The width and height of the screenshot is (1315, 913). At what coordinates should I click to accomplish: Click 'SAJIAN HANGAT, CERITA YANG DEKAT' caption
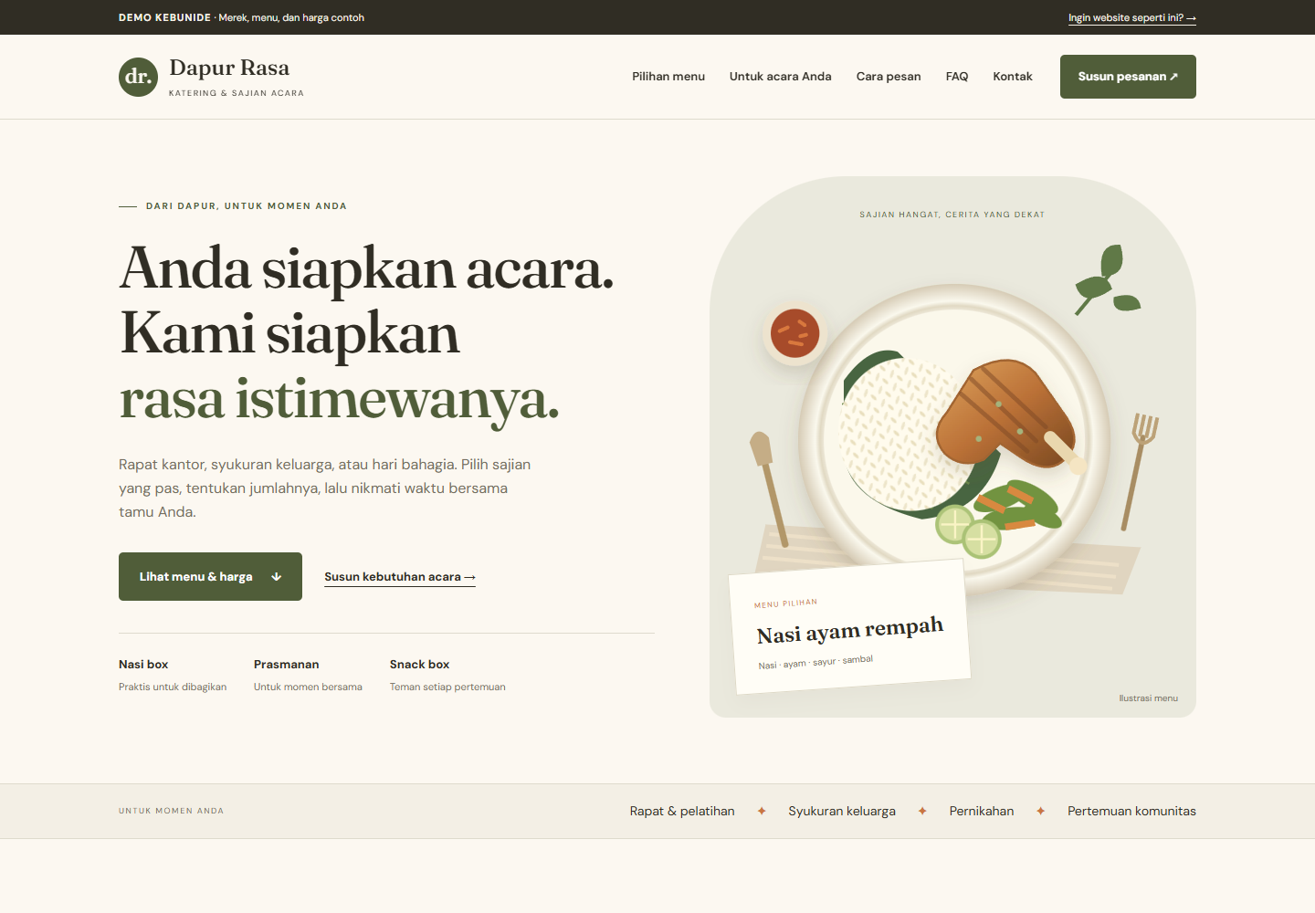coord(952,215)
